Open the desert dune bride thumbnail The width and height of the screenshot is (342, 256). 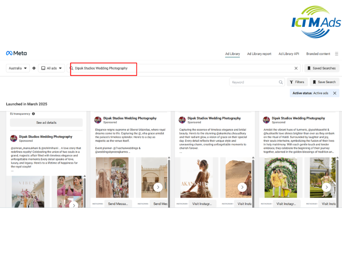(x=238, y=177)
